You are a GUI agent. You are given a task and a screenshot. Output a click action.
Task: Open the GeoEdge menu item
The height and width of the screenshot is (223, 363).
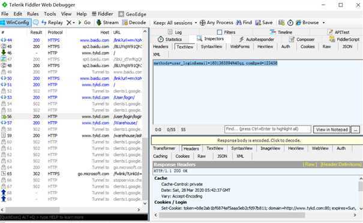point(132,14)
